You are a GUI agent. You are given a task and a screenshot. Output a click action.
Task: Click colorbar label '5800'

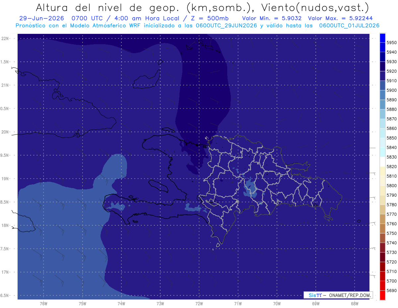(x=391, y=185)
